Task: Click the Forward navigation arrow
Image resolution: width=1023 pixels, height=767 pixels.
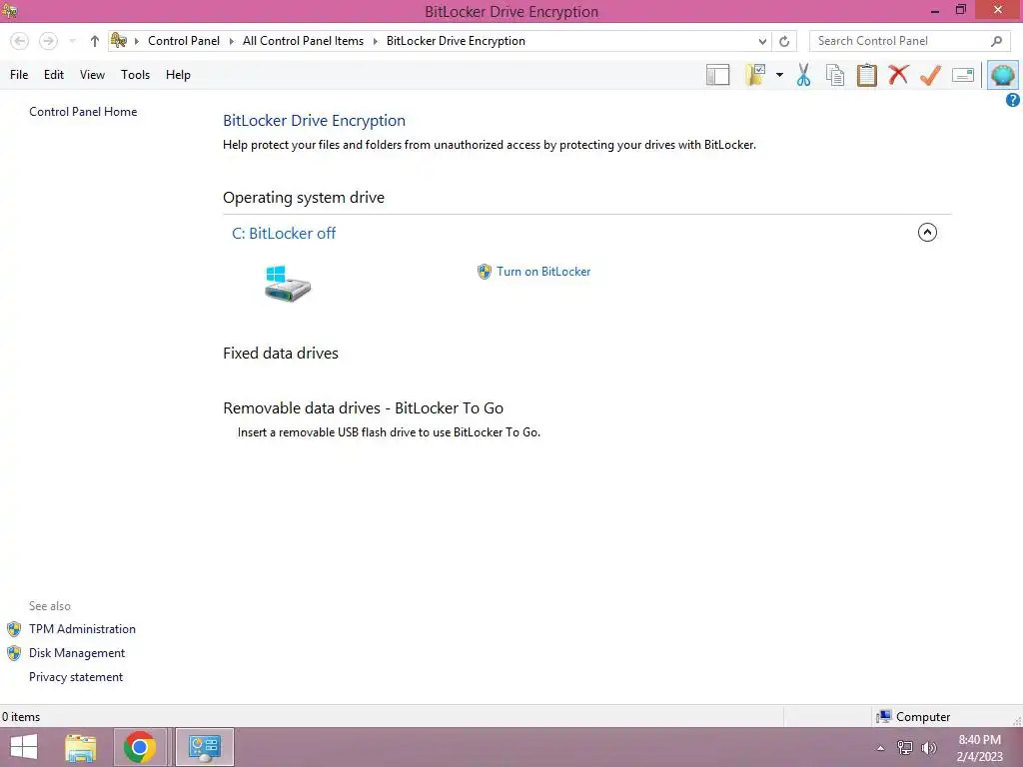Action: [48, 41]
